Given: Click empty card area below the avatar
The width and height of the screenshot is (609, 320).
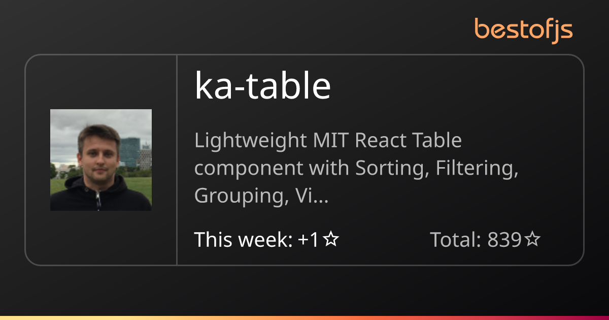Looking at the screenshot, I should click(101, 238).
